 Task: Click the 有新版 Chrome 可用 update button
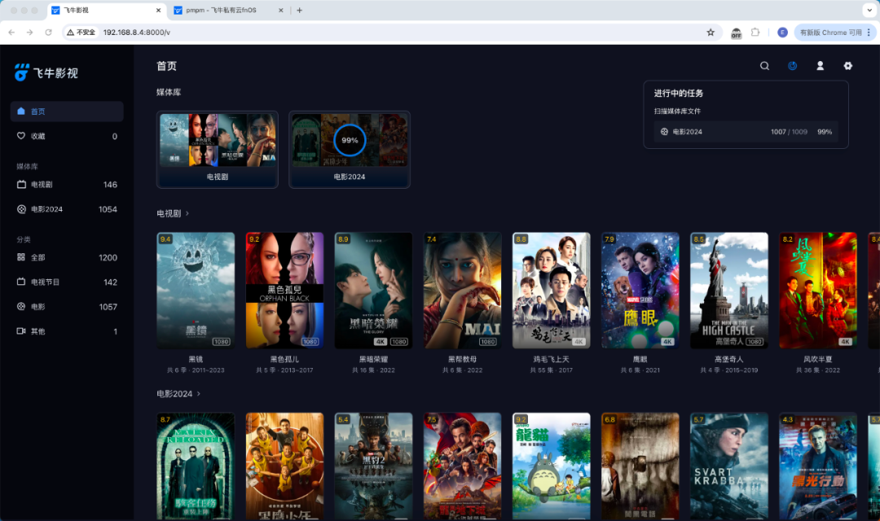pos(825,32)
